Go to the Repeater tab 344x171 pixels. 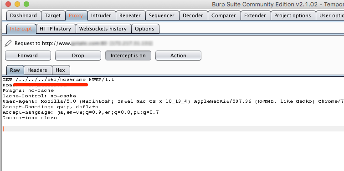(130, 15)
